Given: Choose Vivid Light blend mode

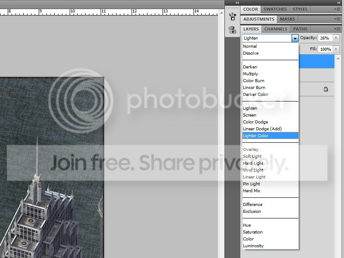Looking at the screenshot, I should pyautogui.click(x=270, y=170).
